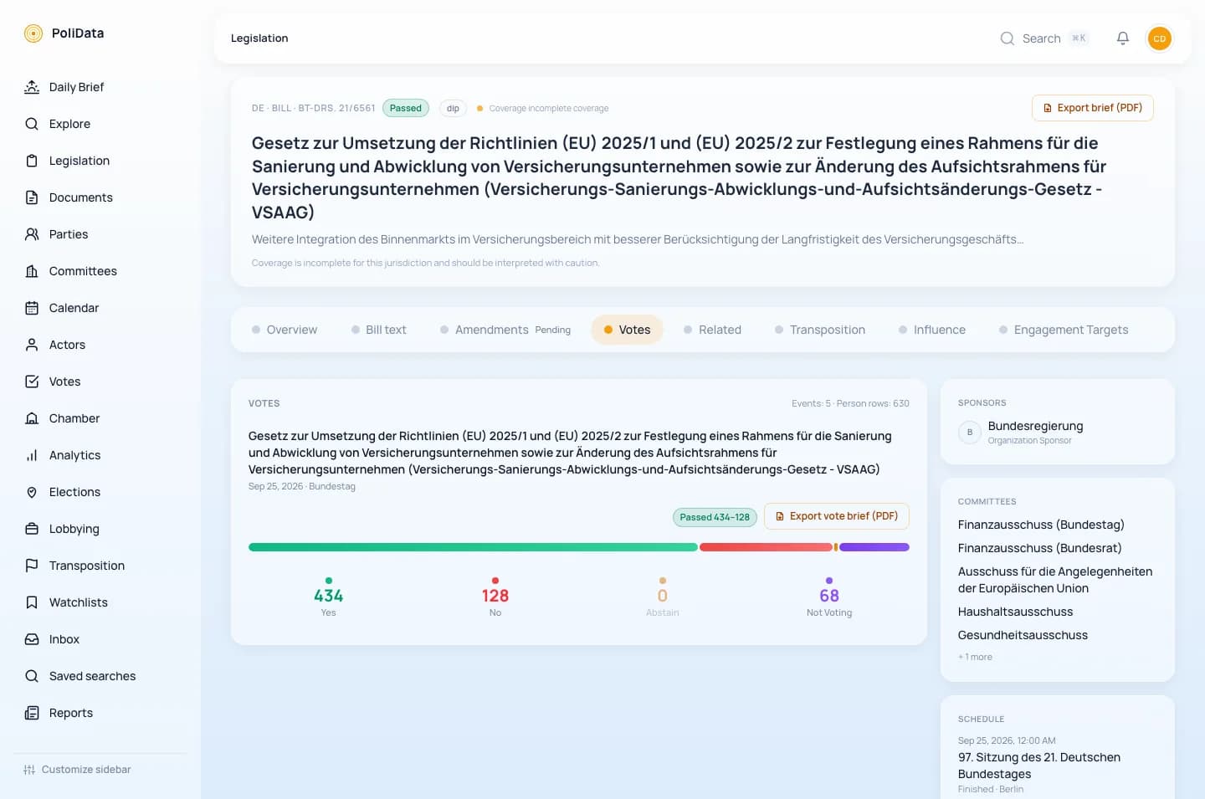The image size is (1205, 799).
Task: Open the Bill text tab
Action: tap(379, 330)
